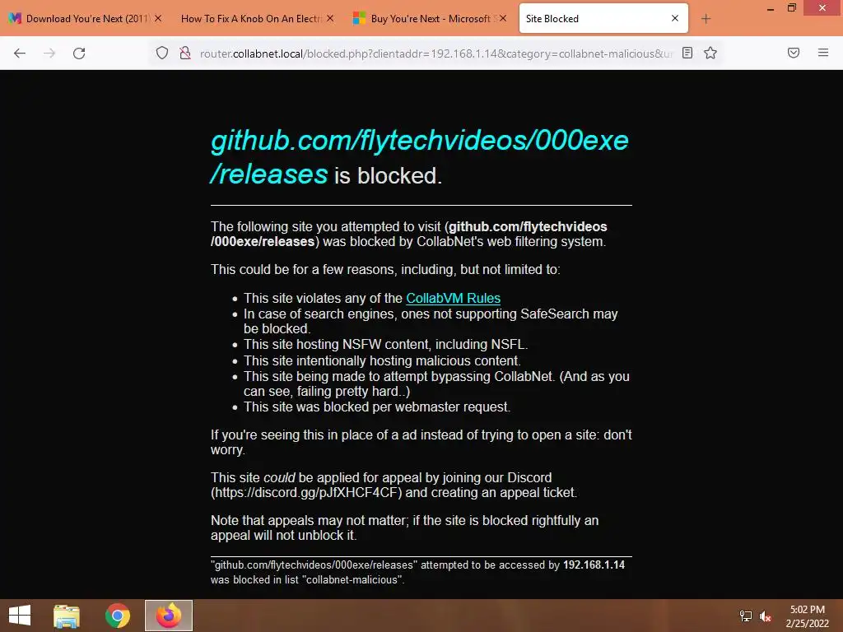
Task: Click 'This site intentionally hosting malicious content' bullet
Action: coord(382,360)
